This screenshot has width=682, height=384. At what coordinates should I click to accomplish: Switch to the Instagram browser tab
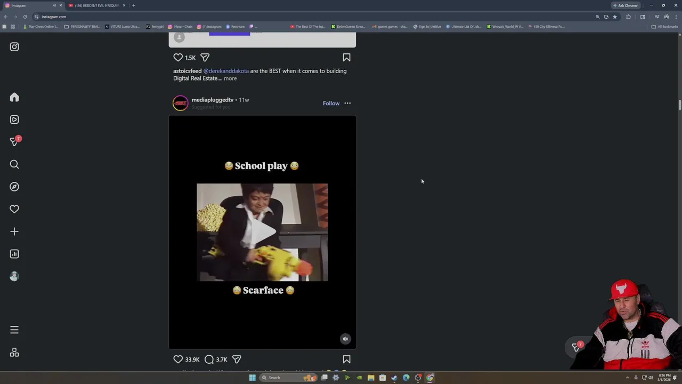click(32, 5)
